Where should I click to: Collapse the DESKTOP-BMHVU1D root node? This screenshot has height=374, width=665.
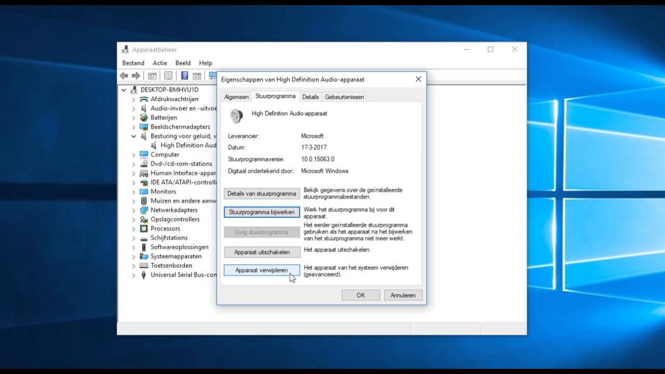124,90
